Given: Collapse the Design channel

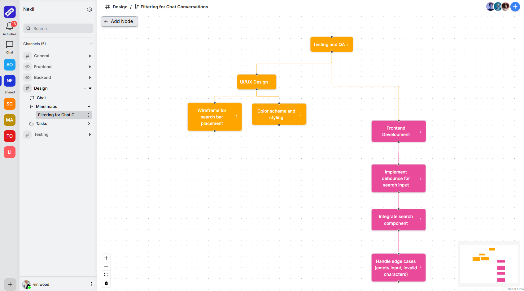Looking at the screenshot, I should click(x=90, y=88).
